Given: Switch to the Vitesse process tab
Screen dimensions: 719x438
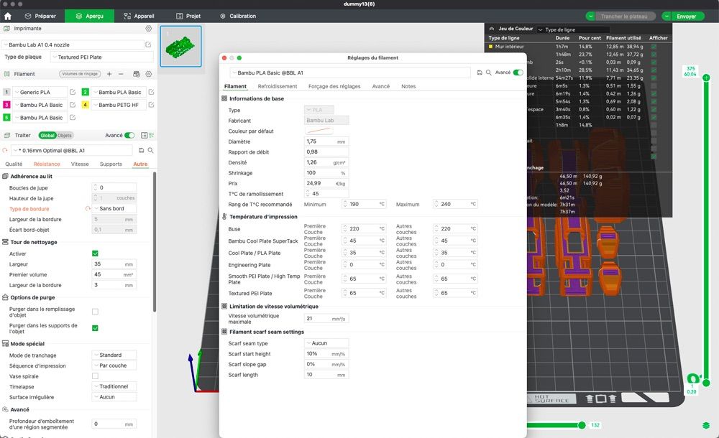Looking at the screenshot, I should [80, 164].
